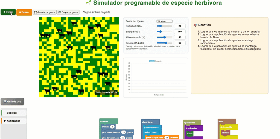
Task: Open Forma del agente dropdown (Vaca)
Action: (x=164, y=21)
